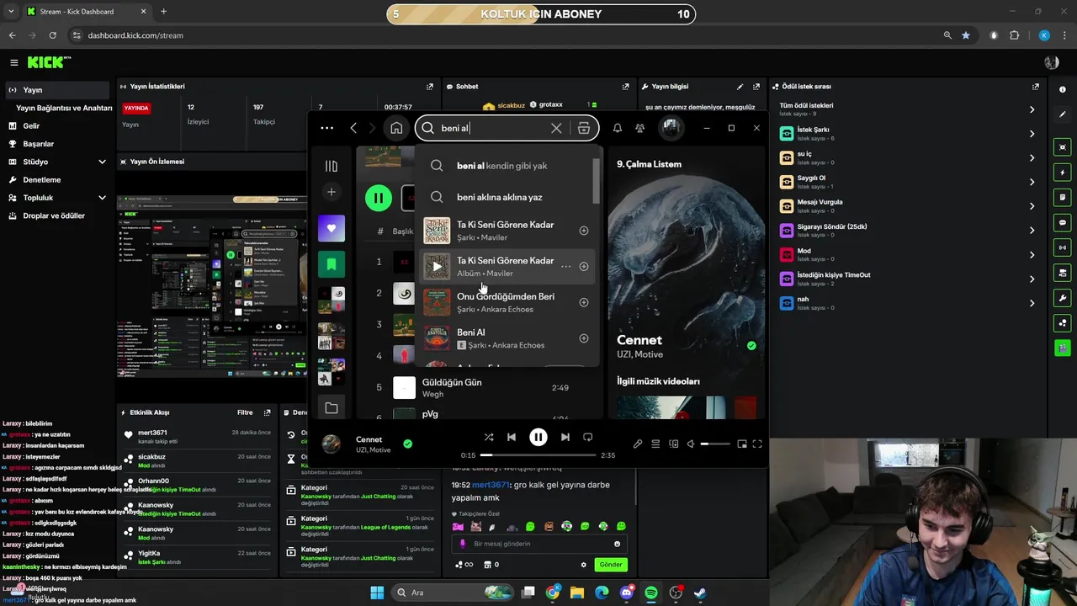
Task: Seek on Spotify song progress bar
Action: [538, 455]
